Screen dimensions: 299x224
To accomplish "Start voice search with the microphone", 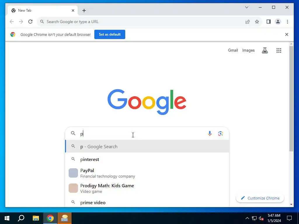I will 210,134.
